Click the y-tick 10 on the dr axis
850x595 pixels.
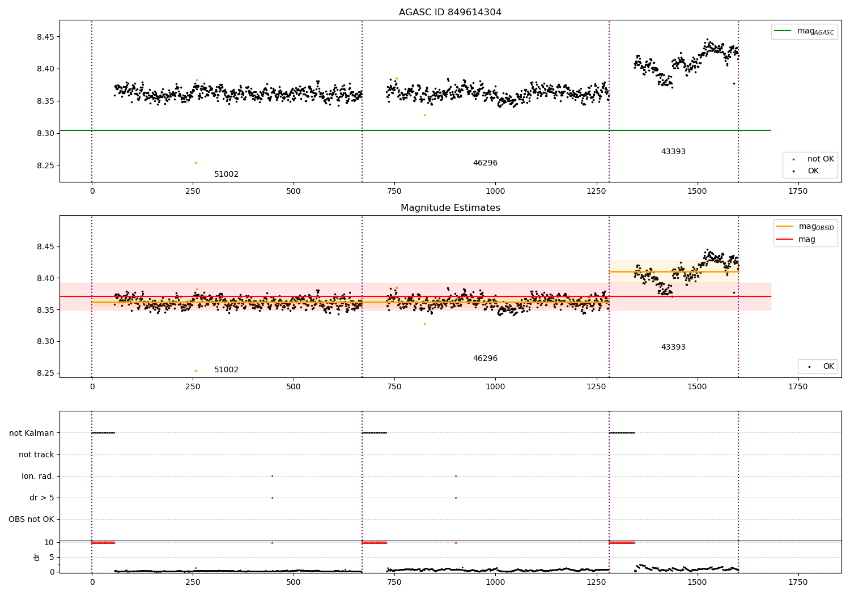click(x=49, y=542)
